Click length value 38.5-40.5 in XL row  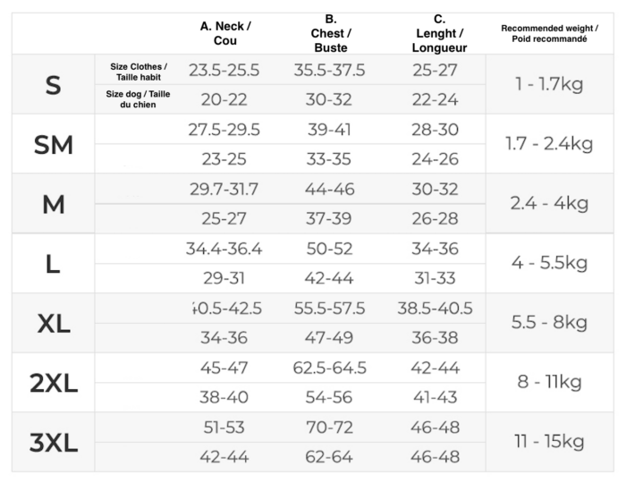436,309
